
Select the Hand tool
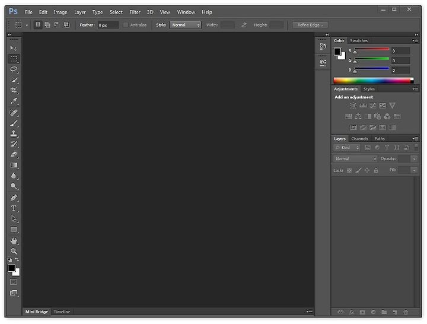[14, 241]
